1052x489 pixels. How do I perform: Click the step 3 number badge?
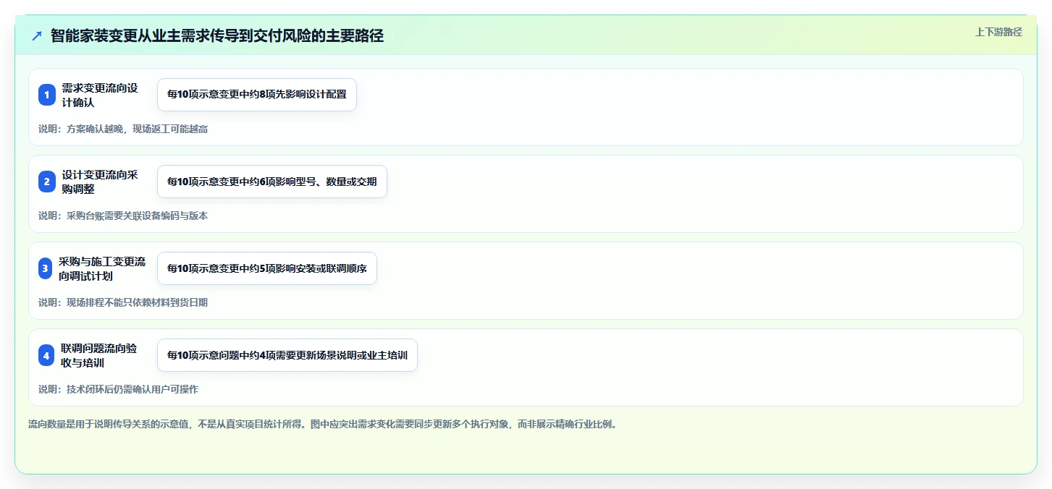coord(45,268)
